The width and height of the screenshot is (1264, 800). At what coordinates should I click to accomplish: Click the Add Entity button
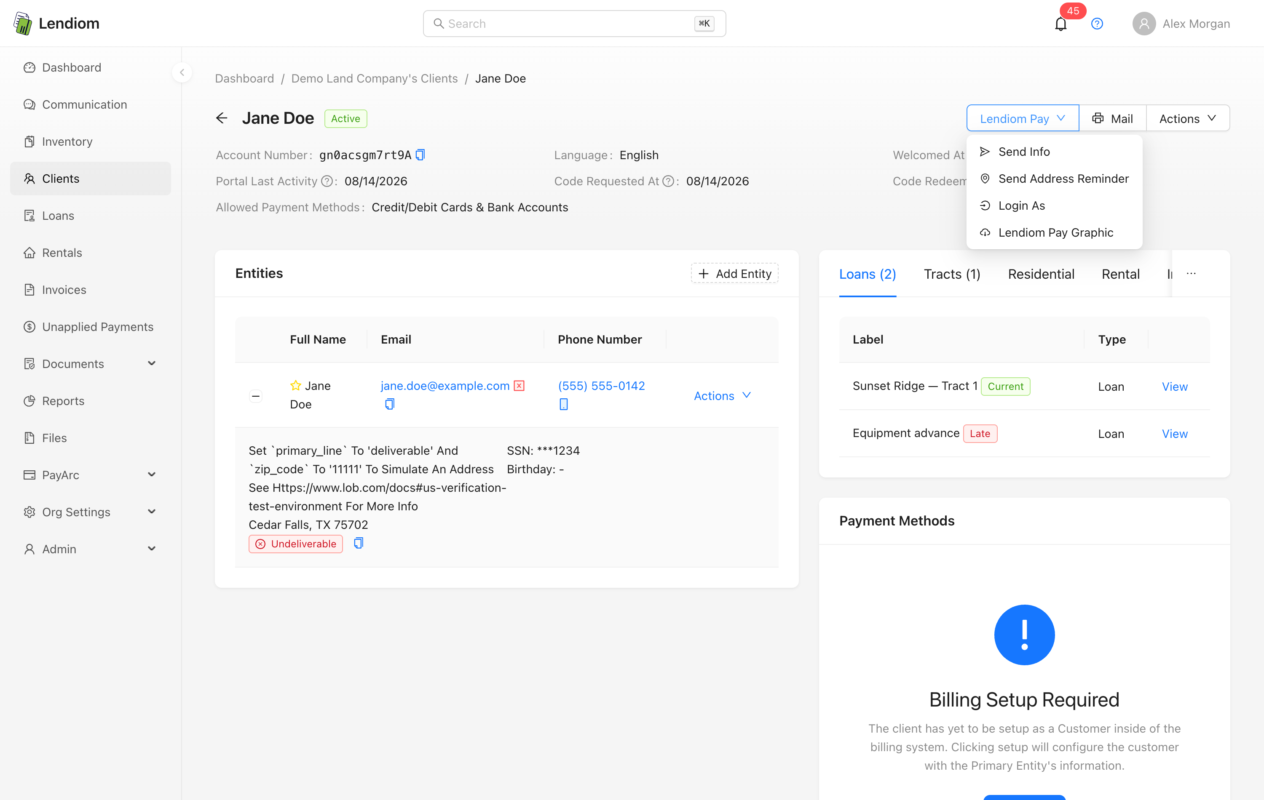point(734,273)
